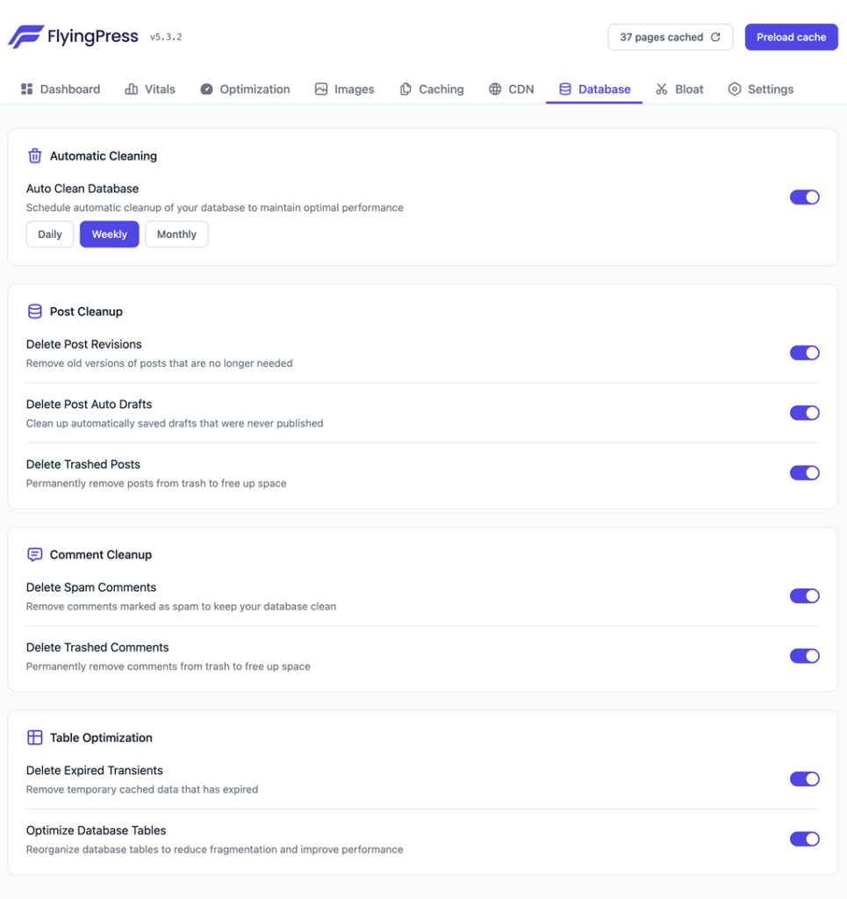The width and height of the screenshot is (847, 899).
Task: Click the Comment Cleanup speech bubble icon
Action: pos(34,554)
